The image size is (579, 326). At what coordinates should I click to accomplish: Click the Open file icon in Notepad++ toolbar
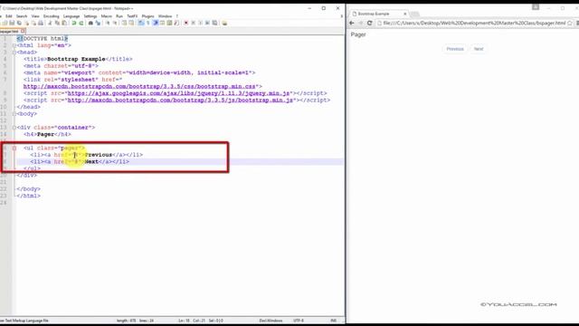5,23
